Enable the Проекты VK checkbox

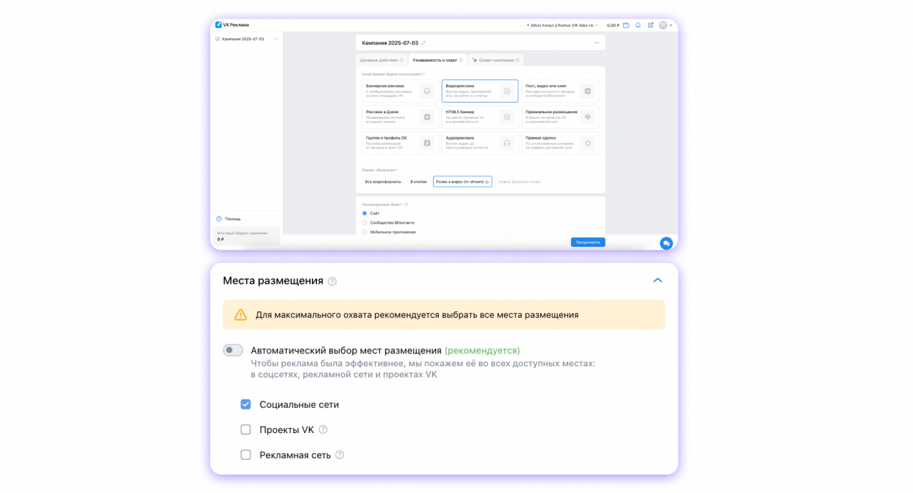pyautogui.click(x=246, y=430)
